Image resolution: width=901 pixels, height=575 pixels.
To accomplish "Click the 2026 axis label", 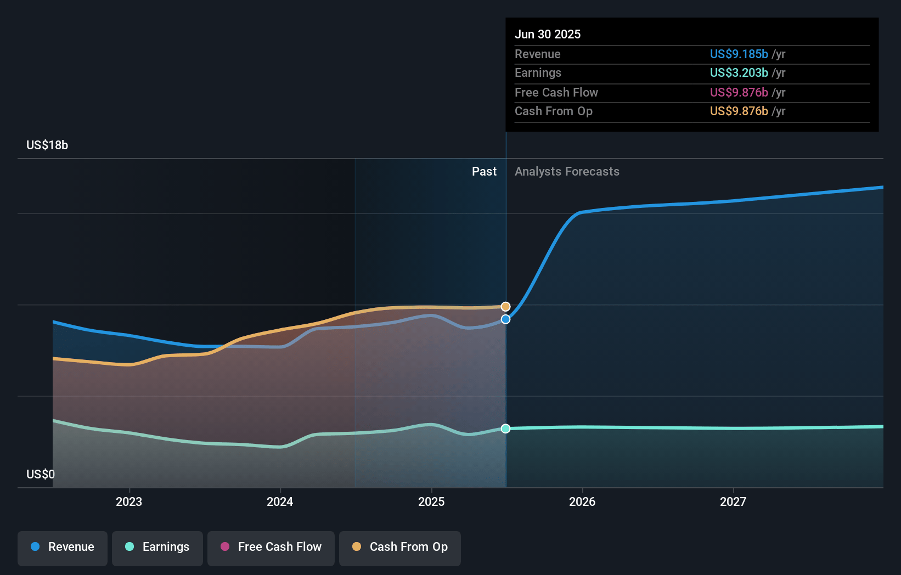I will pyautogui.click(x=582, y=501).
